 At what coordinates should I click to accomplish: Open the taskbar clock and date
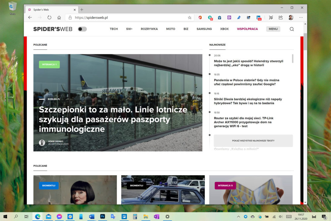click(301, 217)
